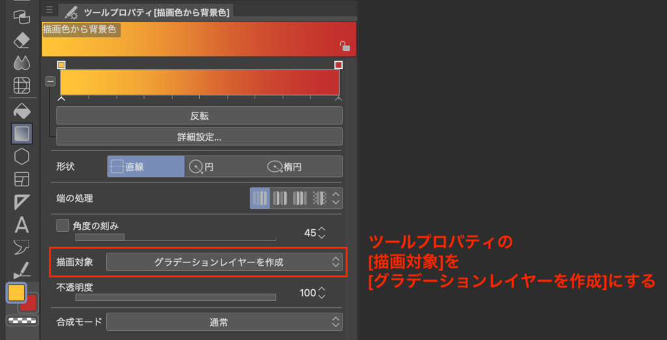Open 詳細設定... dialog

(x=199, y=136)
